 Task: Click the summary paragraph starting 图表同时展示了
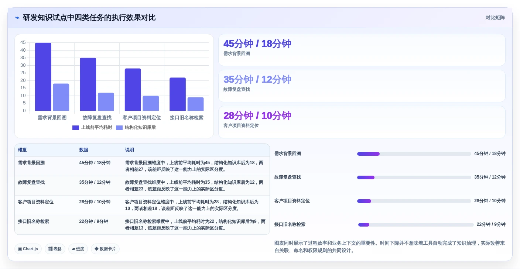coord(390,247)
